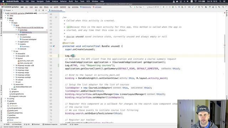Click the Apple menu logo
228x128 pixels.
[3, 1]
